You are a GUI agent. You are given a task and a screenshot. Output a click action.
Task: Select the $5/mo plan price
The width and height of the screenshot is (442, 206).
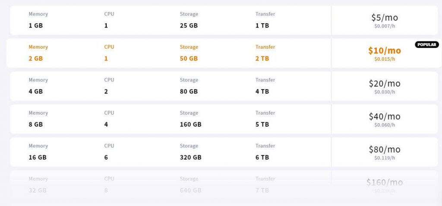point(385,17)
